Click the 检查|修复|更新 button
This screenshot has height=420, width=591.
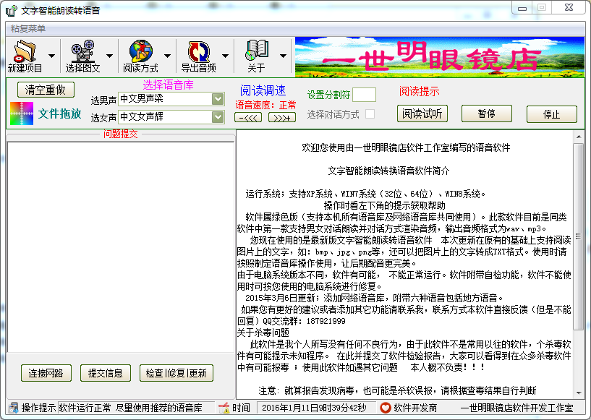(176, 373)
